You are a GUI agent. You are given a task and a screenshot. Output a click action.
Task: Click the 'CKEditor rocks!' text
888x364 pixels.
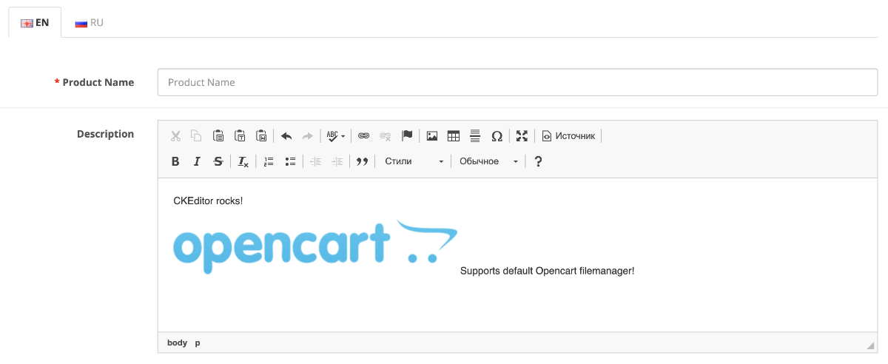[208, 201]
